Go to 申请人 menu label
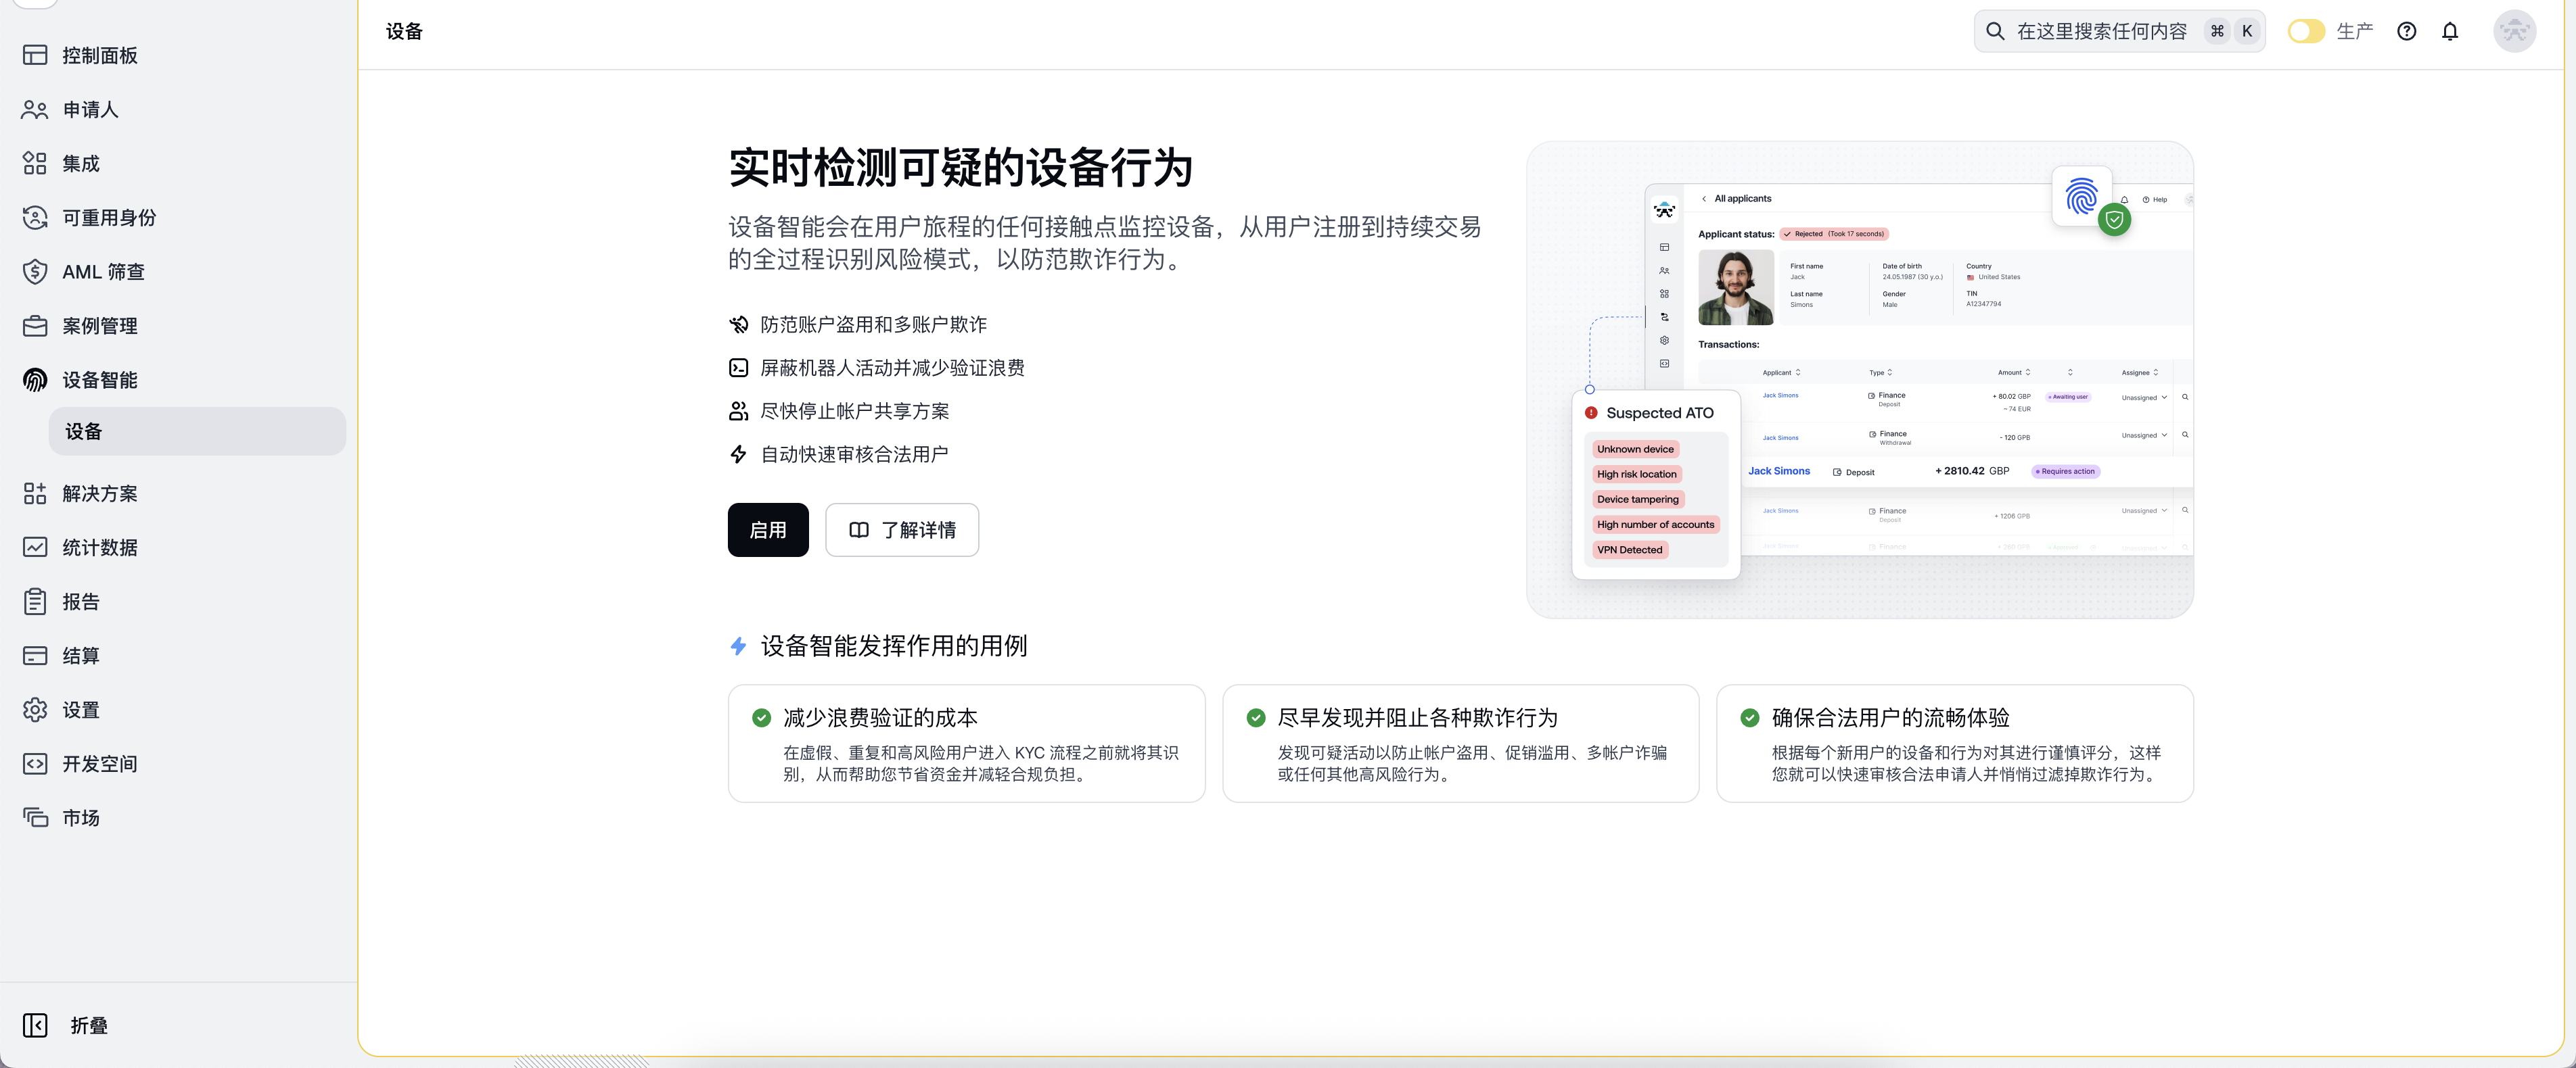The height and width of the screenshot is (1068, 2576). [x=90, y=109]
